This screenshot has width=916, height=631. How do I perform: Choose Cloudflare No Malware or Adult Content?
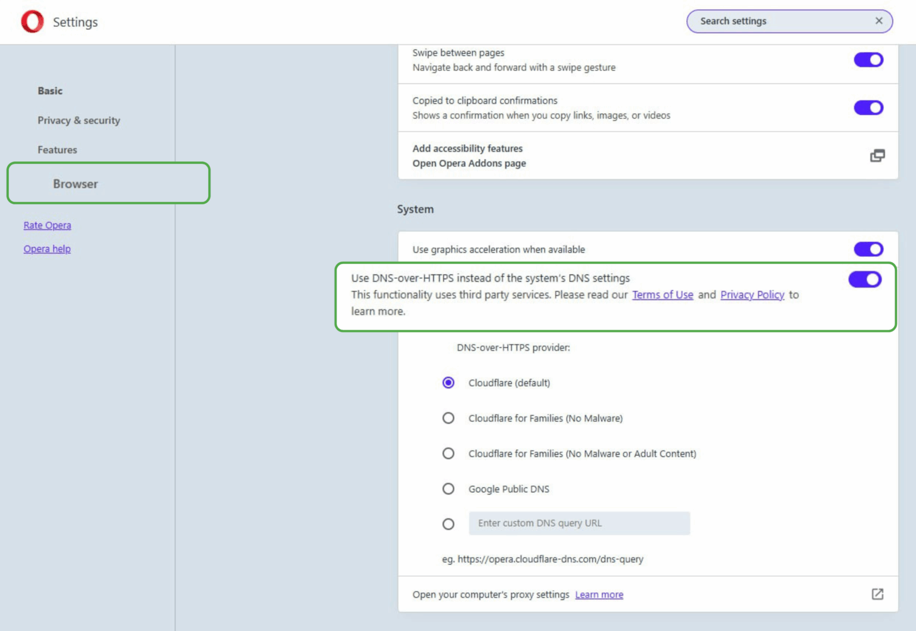click(448, 453)
